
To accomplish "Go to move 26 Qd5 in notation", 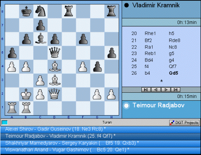I will click(173, 73).
